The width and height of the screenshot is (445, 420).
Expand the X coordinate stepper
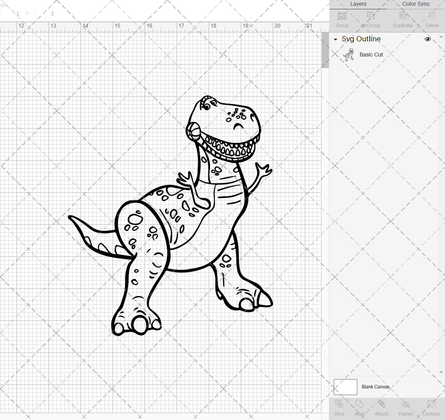pos(18,12)
